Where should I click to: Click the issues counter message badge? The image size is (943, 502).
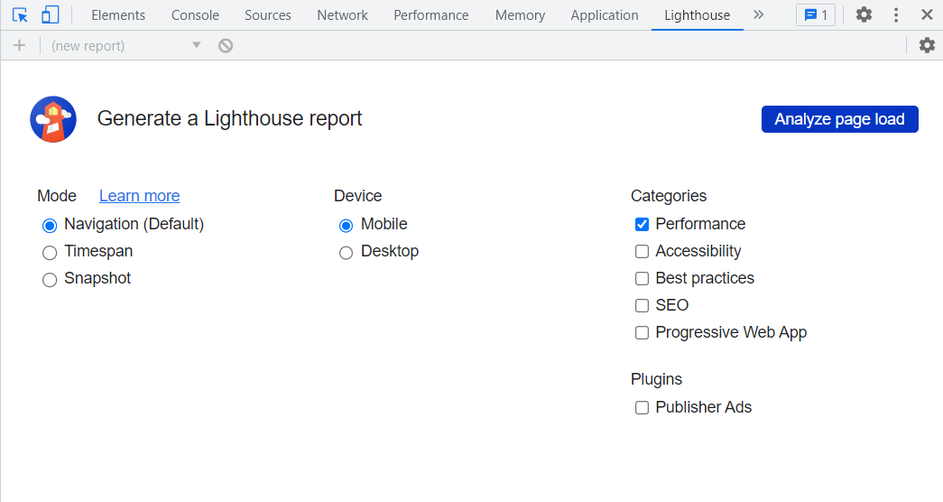(816, 14)
